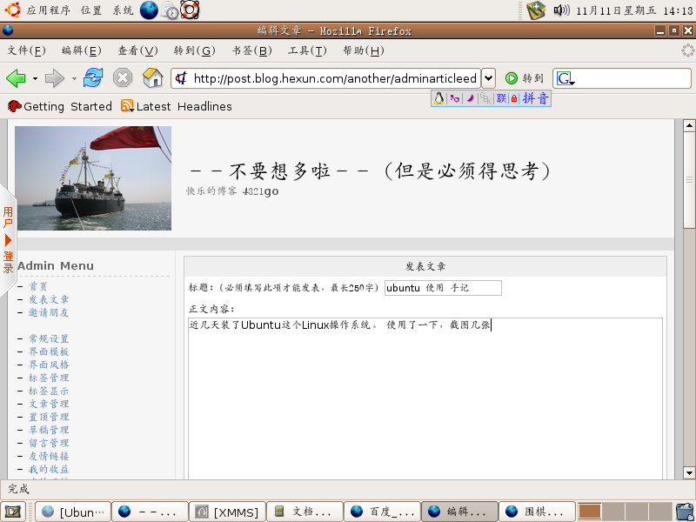696x522 pixels.
Task: Open the 帮助(H) menu
Action: 363,50
